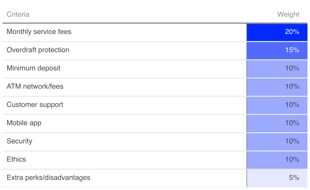Click the weight cell for Security
This screenshot has height=190, width=310.
click(277, 141)
